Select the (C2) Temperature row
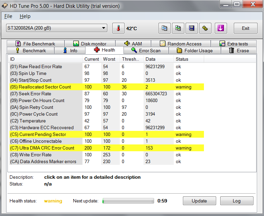Viewport: 264px width, 216px height. point(107,121)
